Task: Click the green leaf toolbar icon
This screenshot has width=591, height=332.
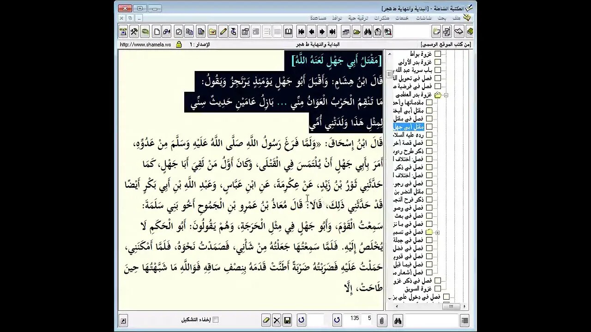Action: pyautogui.click(x=145, y=32)
